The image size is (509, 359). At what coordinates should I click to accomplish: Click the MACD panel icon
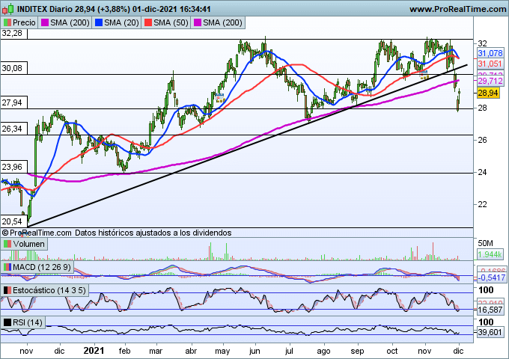pyautogui.click(x=7, y=267)
